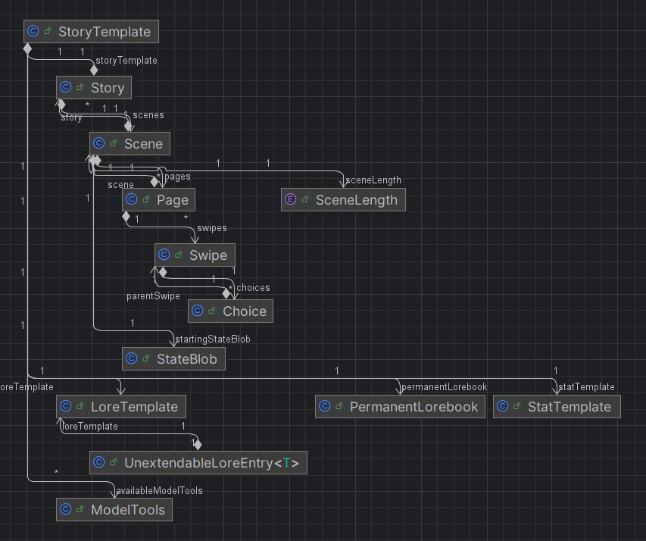This screenshot has height=541, width=646.
Task: Click the green lock icon on ModelTools node
Action: (x=80, y=510)
